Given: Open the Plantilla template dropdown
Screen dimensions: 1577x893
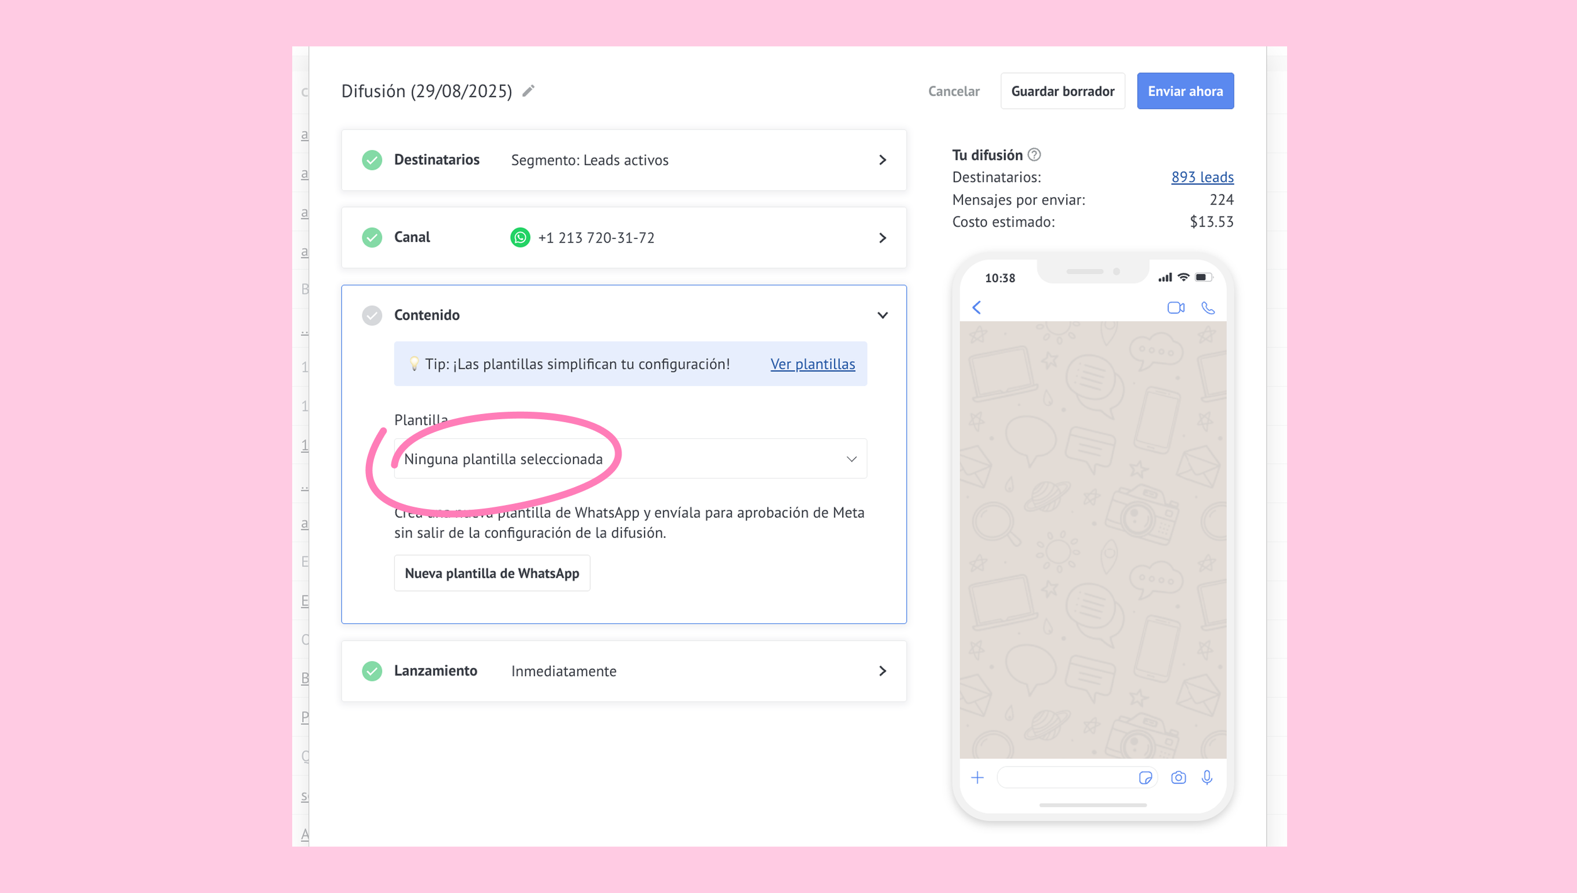Looking at the screenshot, I should 630,459.
